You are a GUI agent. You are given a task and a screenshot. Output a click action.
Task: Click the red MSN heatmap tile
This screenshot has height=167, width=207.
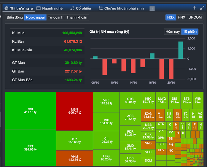tap(74, 111)
